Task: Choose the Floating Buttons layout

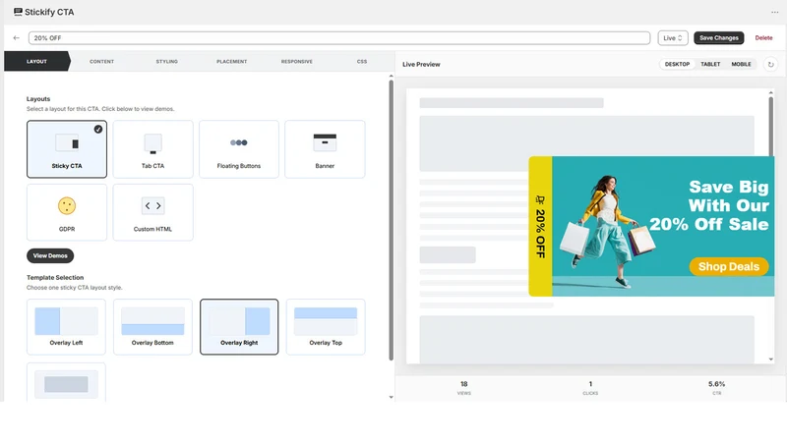Action: click(x=239, y=149)
